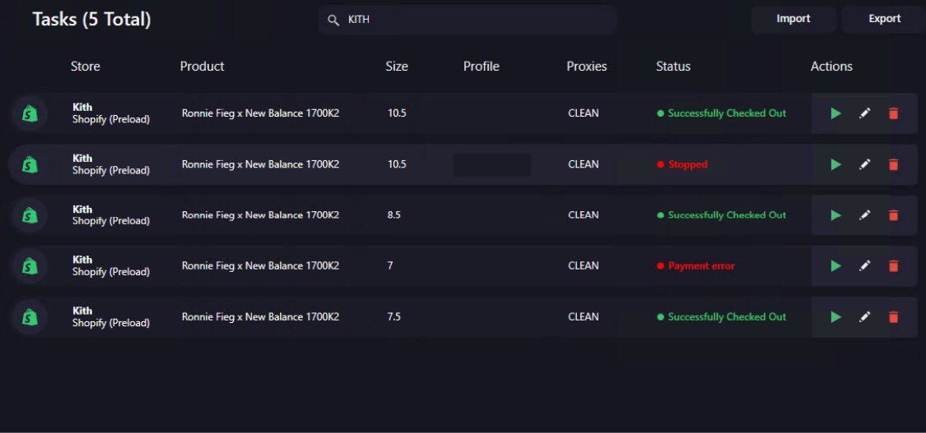Click the size value 7
This screenshot has width=926, height=433.
click(x=390, y=265)
